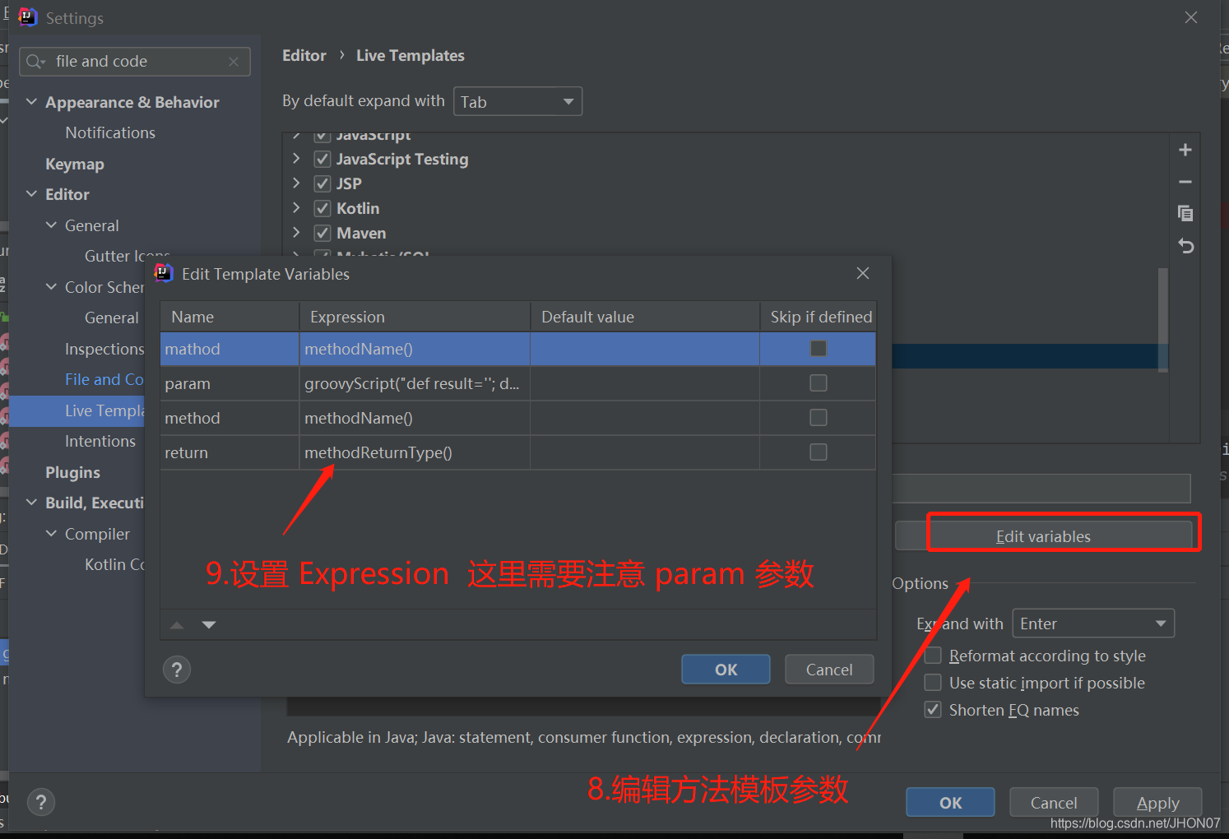Select Keymap in the settings tree
This screenshot has width=1229, height=839.
pos(74,163)
